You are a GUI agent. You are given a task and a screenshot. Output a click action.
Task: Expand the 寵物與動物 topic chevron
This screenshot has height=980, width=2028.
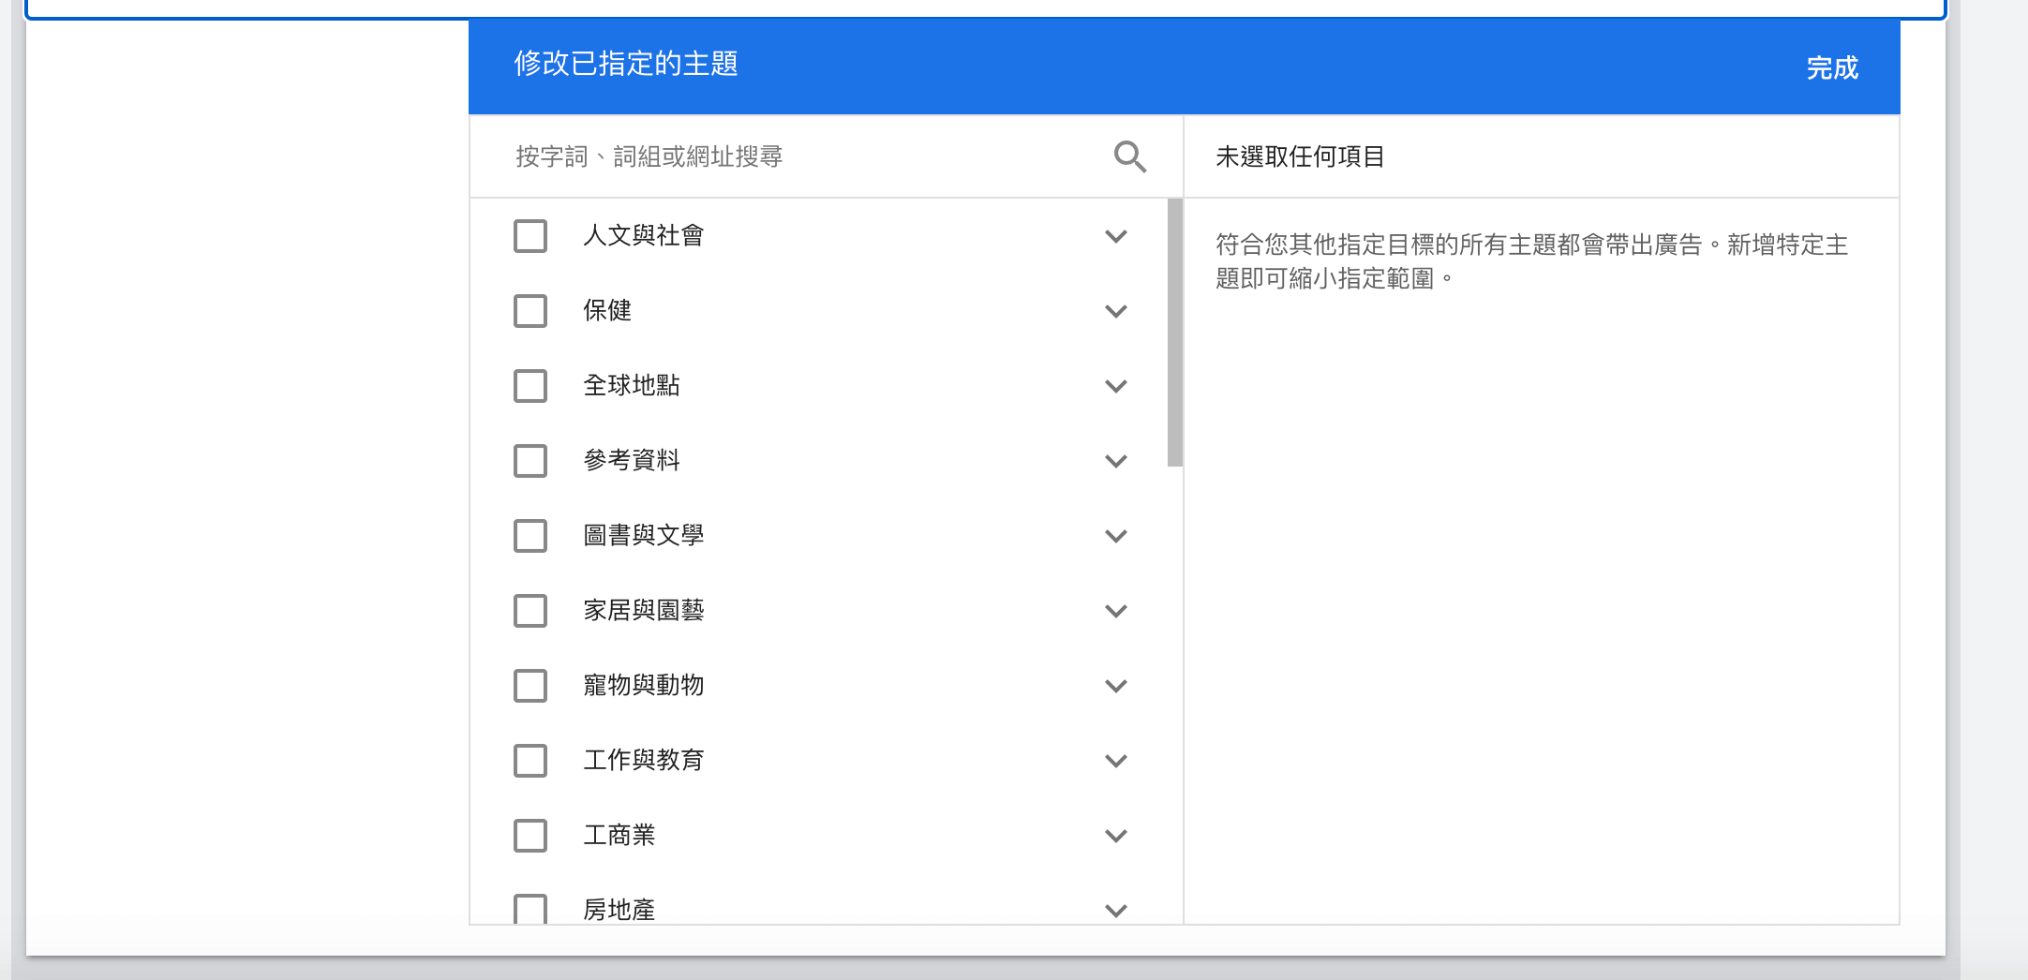1115,686
